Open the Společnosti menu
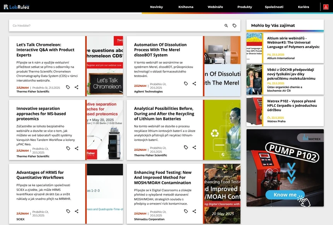The height and width of the screenshot is (225, 333). point(274,7)
